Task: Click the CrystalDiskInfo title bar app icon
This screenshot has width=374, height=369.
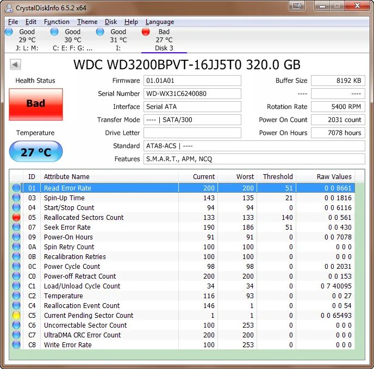Action: coord(9,8)
